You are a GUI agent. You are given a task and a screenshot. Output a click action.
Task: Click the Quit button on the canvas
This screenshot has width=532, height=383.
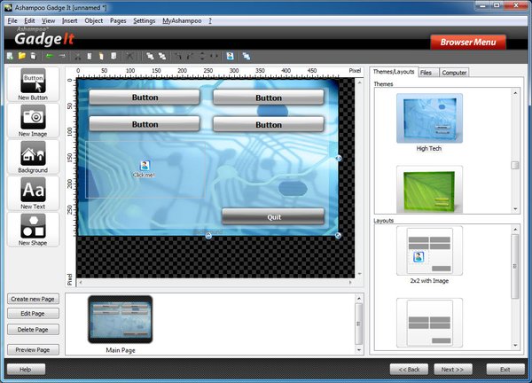click(273, 216)
